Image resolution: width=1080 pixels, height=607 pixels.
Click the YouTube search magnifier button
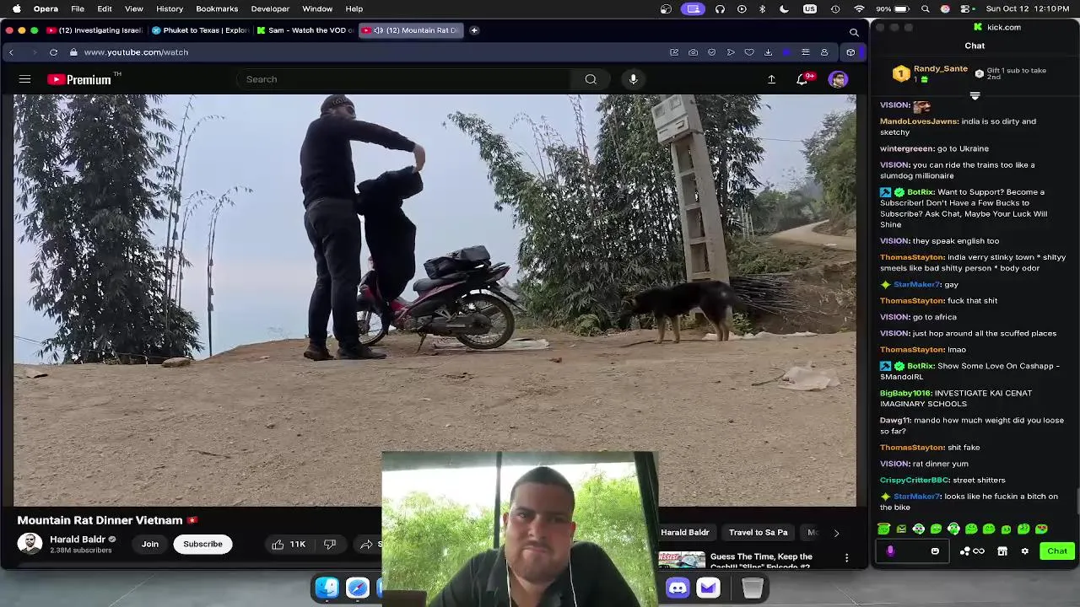point(591,79)
